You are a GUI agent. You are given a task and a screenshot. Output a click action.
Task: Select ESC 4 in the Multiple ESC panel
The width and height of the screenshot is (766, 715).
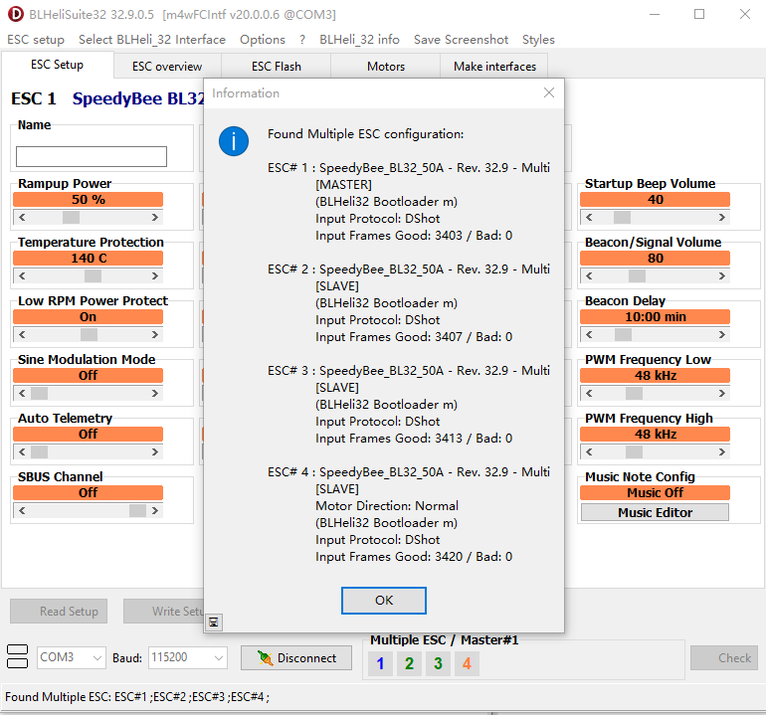pyautogui.click(x=467, y=663)
